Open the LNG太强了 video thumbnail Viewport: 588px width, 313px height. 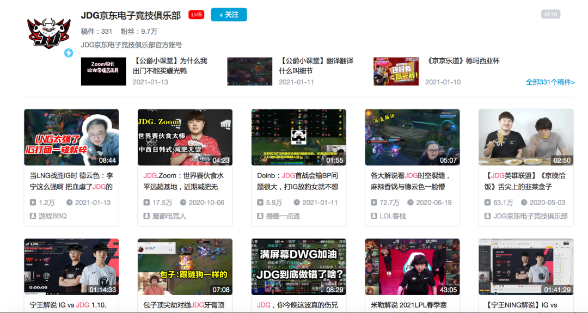71,137
